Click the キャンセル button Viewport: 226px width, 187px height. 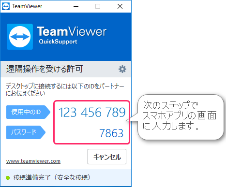pyautogui.click(x=107, y=157)
